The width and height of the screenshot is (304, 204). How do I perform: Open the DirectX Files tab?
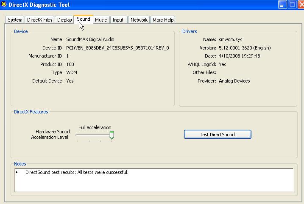pyautogui.click(x=40, y=20)
